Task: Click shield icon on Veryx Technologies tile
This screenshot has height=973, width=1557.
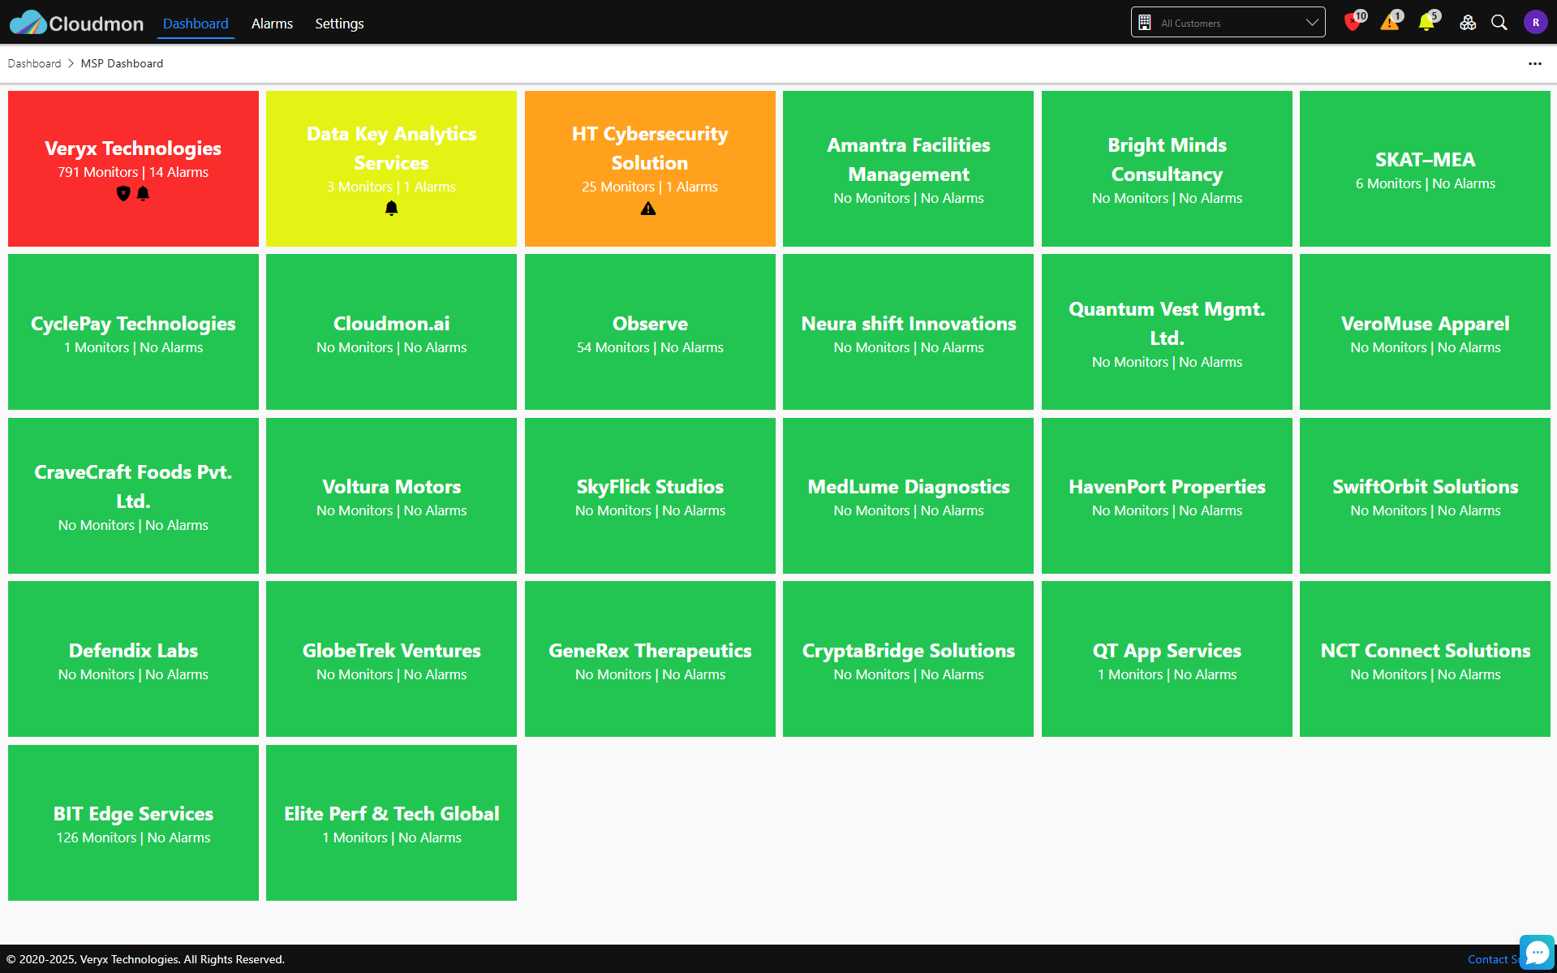Action: tap(123, 193)
